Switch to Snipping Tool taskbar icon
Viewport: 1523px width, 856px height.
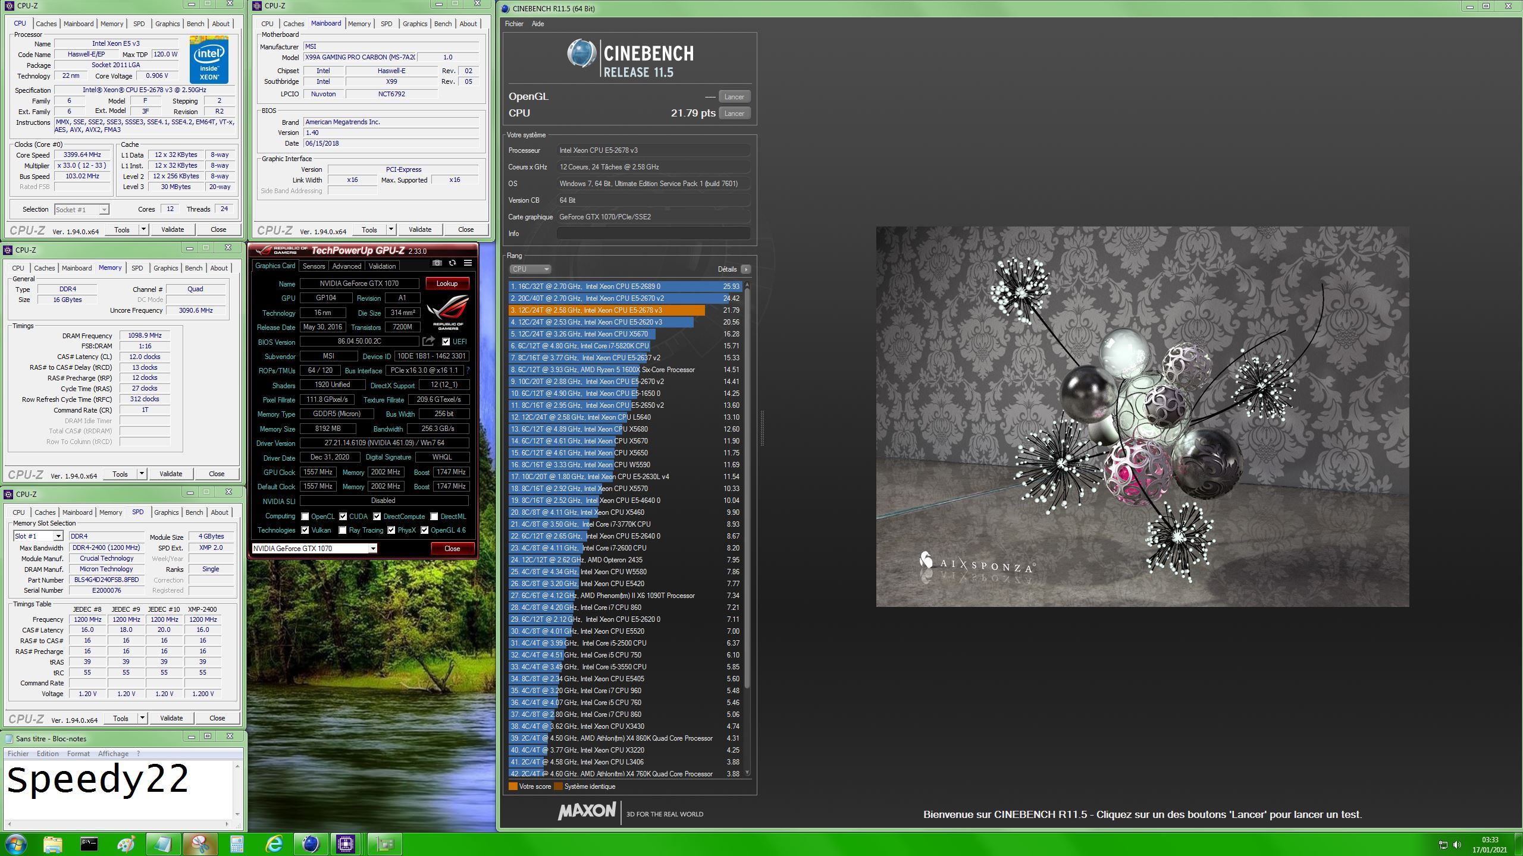coord(200,844)
